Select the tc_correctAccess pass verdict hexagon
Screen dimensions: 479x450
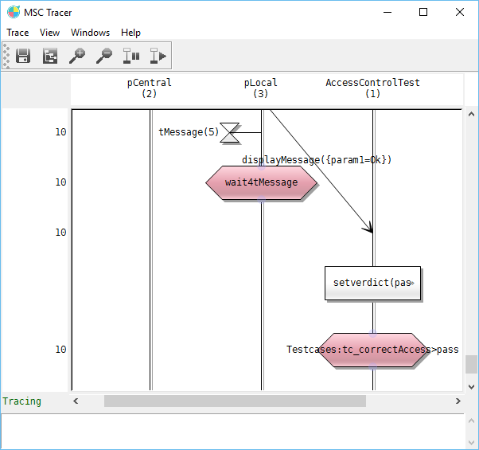click(372, 350)
